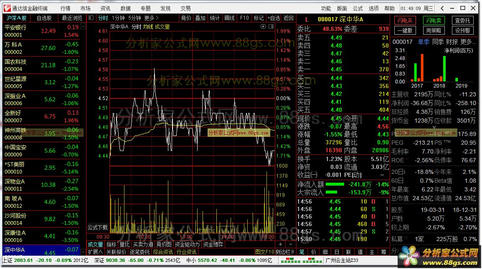This screenshot has height=269, width=482.
Task: Open the 市场 menu
Action: [x=85, y=8]
